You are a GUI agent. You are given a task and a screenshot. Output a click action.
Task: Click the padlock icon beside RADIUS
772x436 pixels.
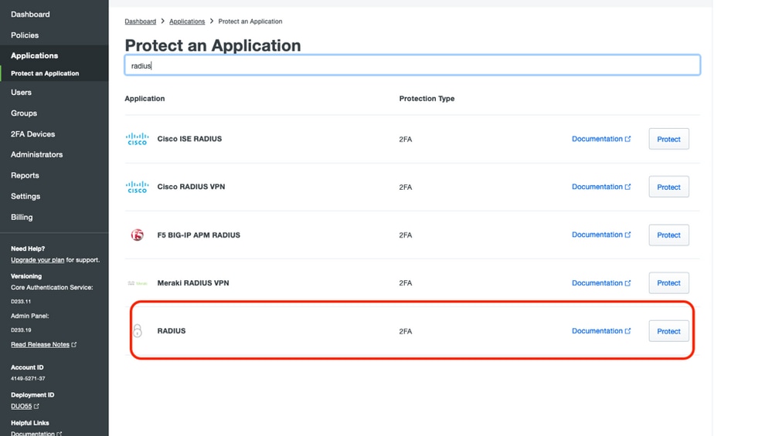point(138,331)
